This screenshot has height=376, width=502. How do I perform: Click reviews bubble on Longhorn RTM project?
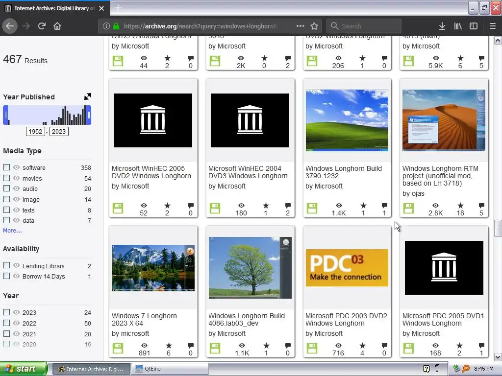coord(481,205)
